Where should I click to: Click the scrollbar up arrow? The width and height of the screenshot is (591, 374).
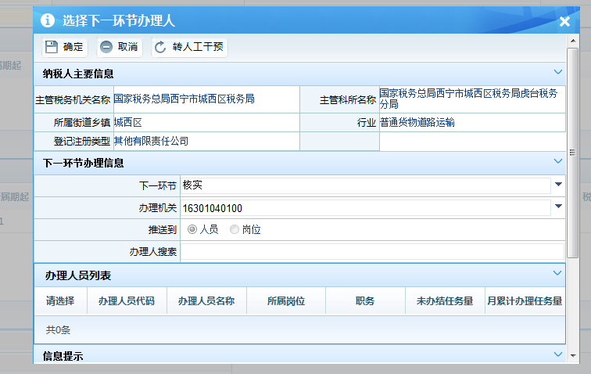[573, 41]
